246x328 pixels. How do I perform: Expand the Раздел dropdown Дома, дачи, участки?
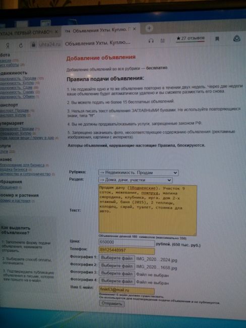[136, 180]
